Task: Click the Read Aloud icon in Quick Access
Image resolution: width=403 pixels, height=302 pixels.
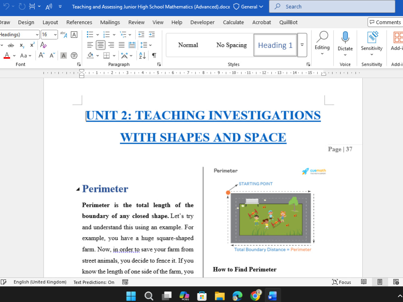Action: pos(49,6)
